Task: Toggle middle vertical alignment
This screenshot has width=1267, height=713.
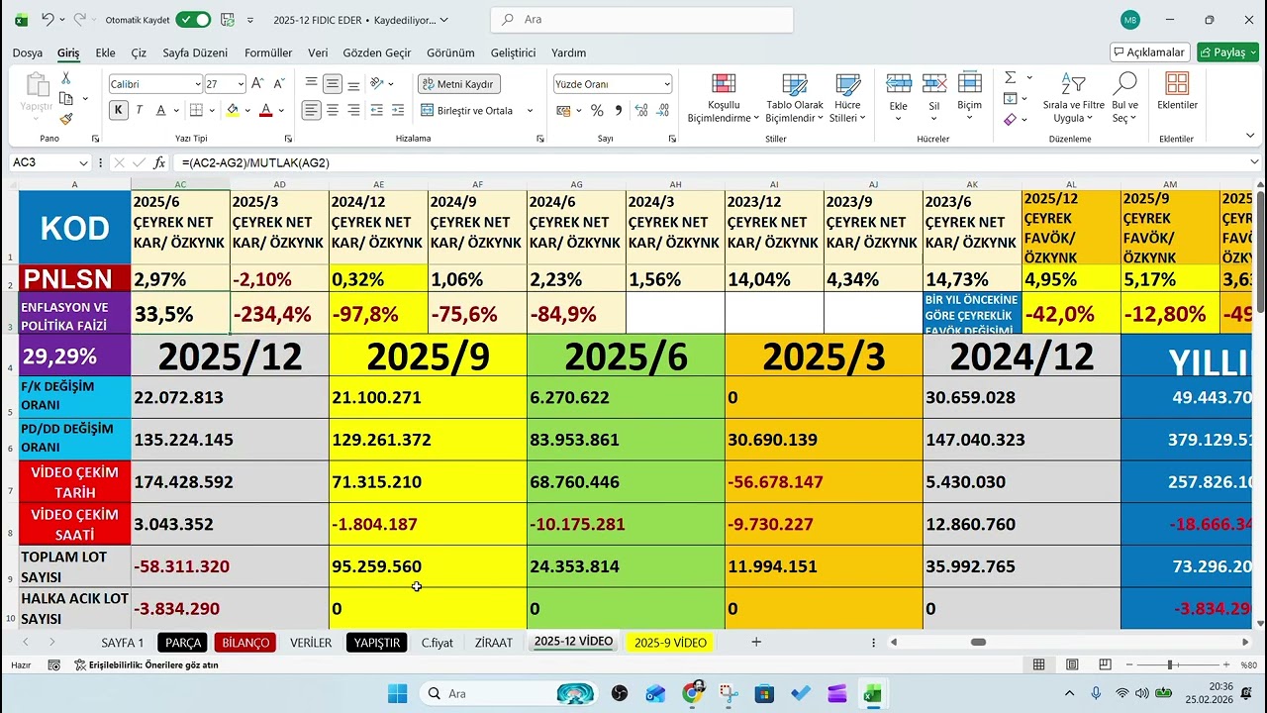Action: [333, 84]
